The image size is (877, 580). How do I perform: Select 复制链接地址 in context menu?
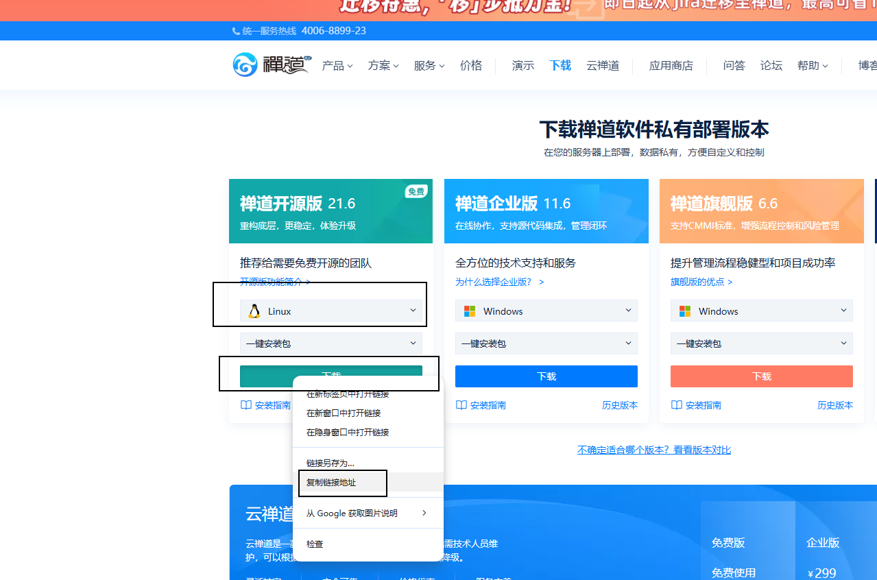[368, 483]
